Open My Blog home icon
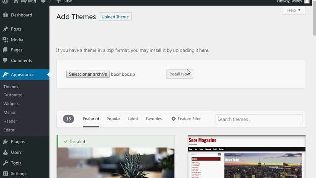This screenshot has width=316, height=178. (16, 2)
